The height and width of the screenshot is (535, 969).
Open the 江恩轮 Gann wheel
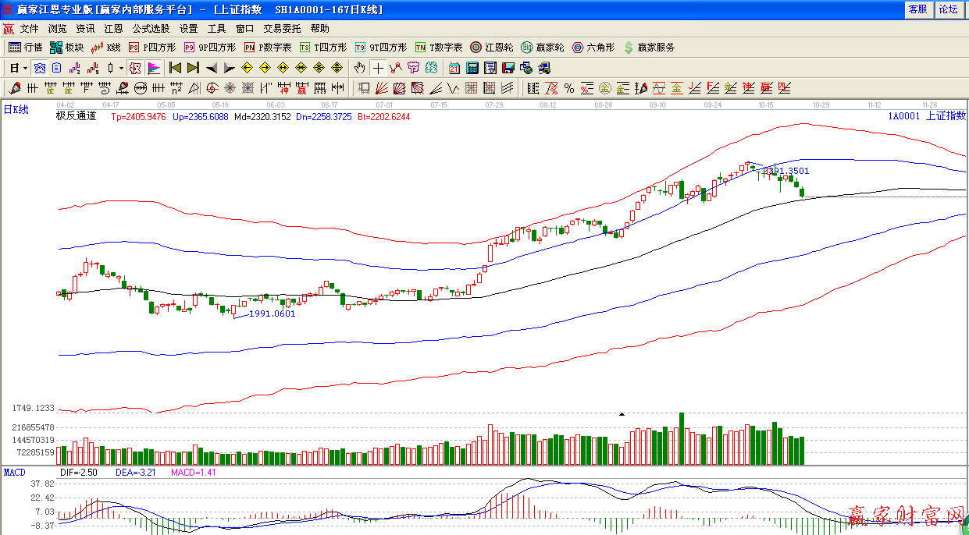(x=491, y=48)
